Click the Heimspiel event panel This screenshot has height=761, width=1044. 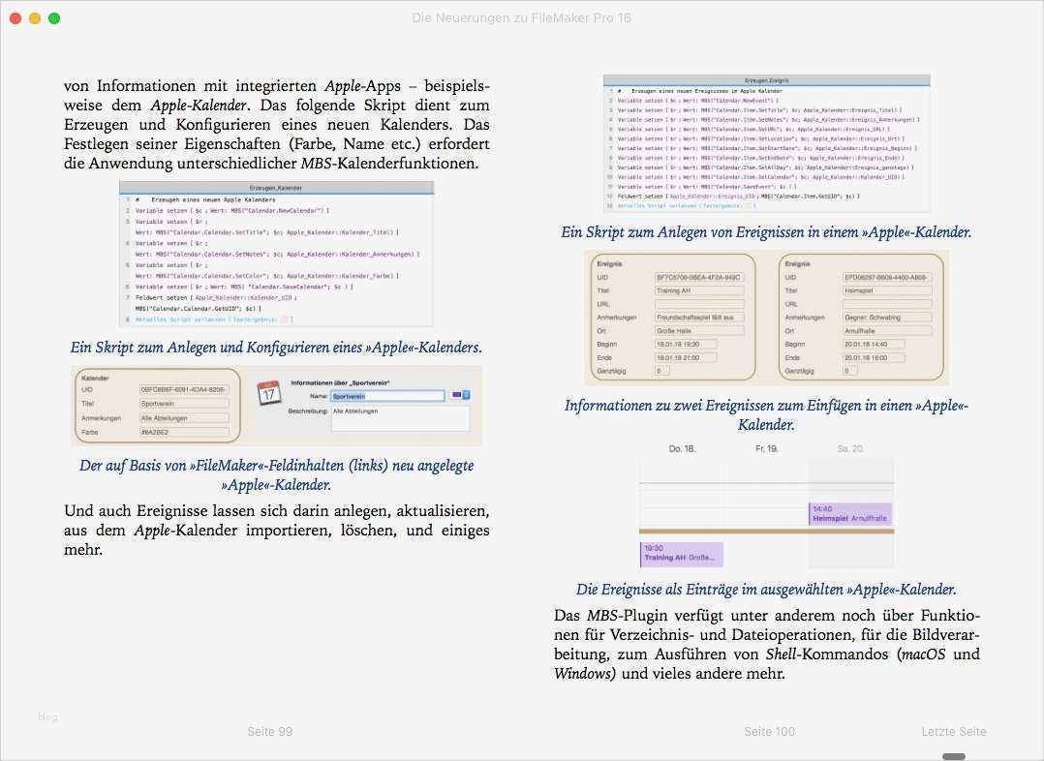coord(860,317)
